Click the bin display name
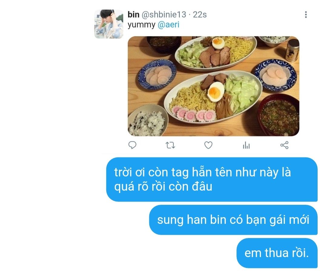This screenshot has width=327, height=271. point(134,15)
